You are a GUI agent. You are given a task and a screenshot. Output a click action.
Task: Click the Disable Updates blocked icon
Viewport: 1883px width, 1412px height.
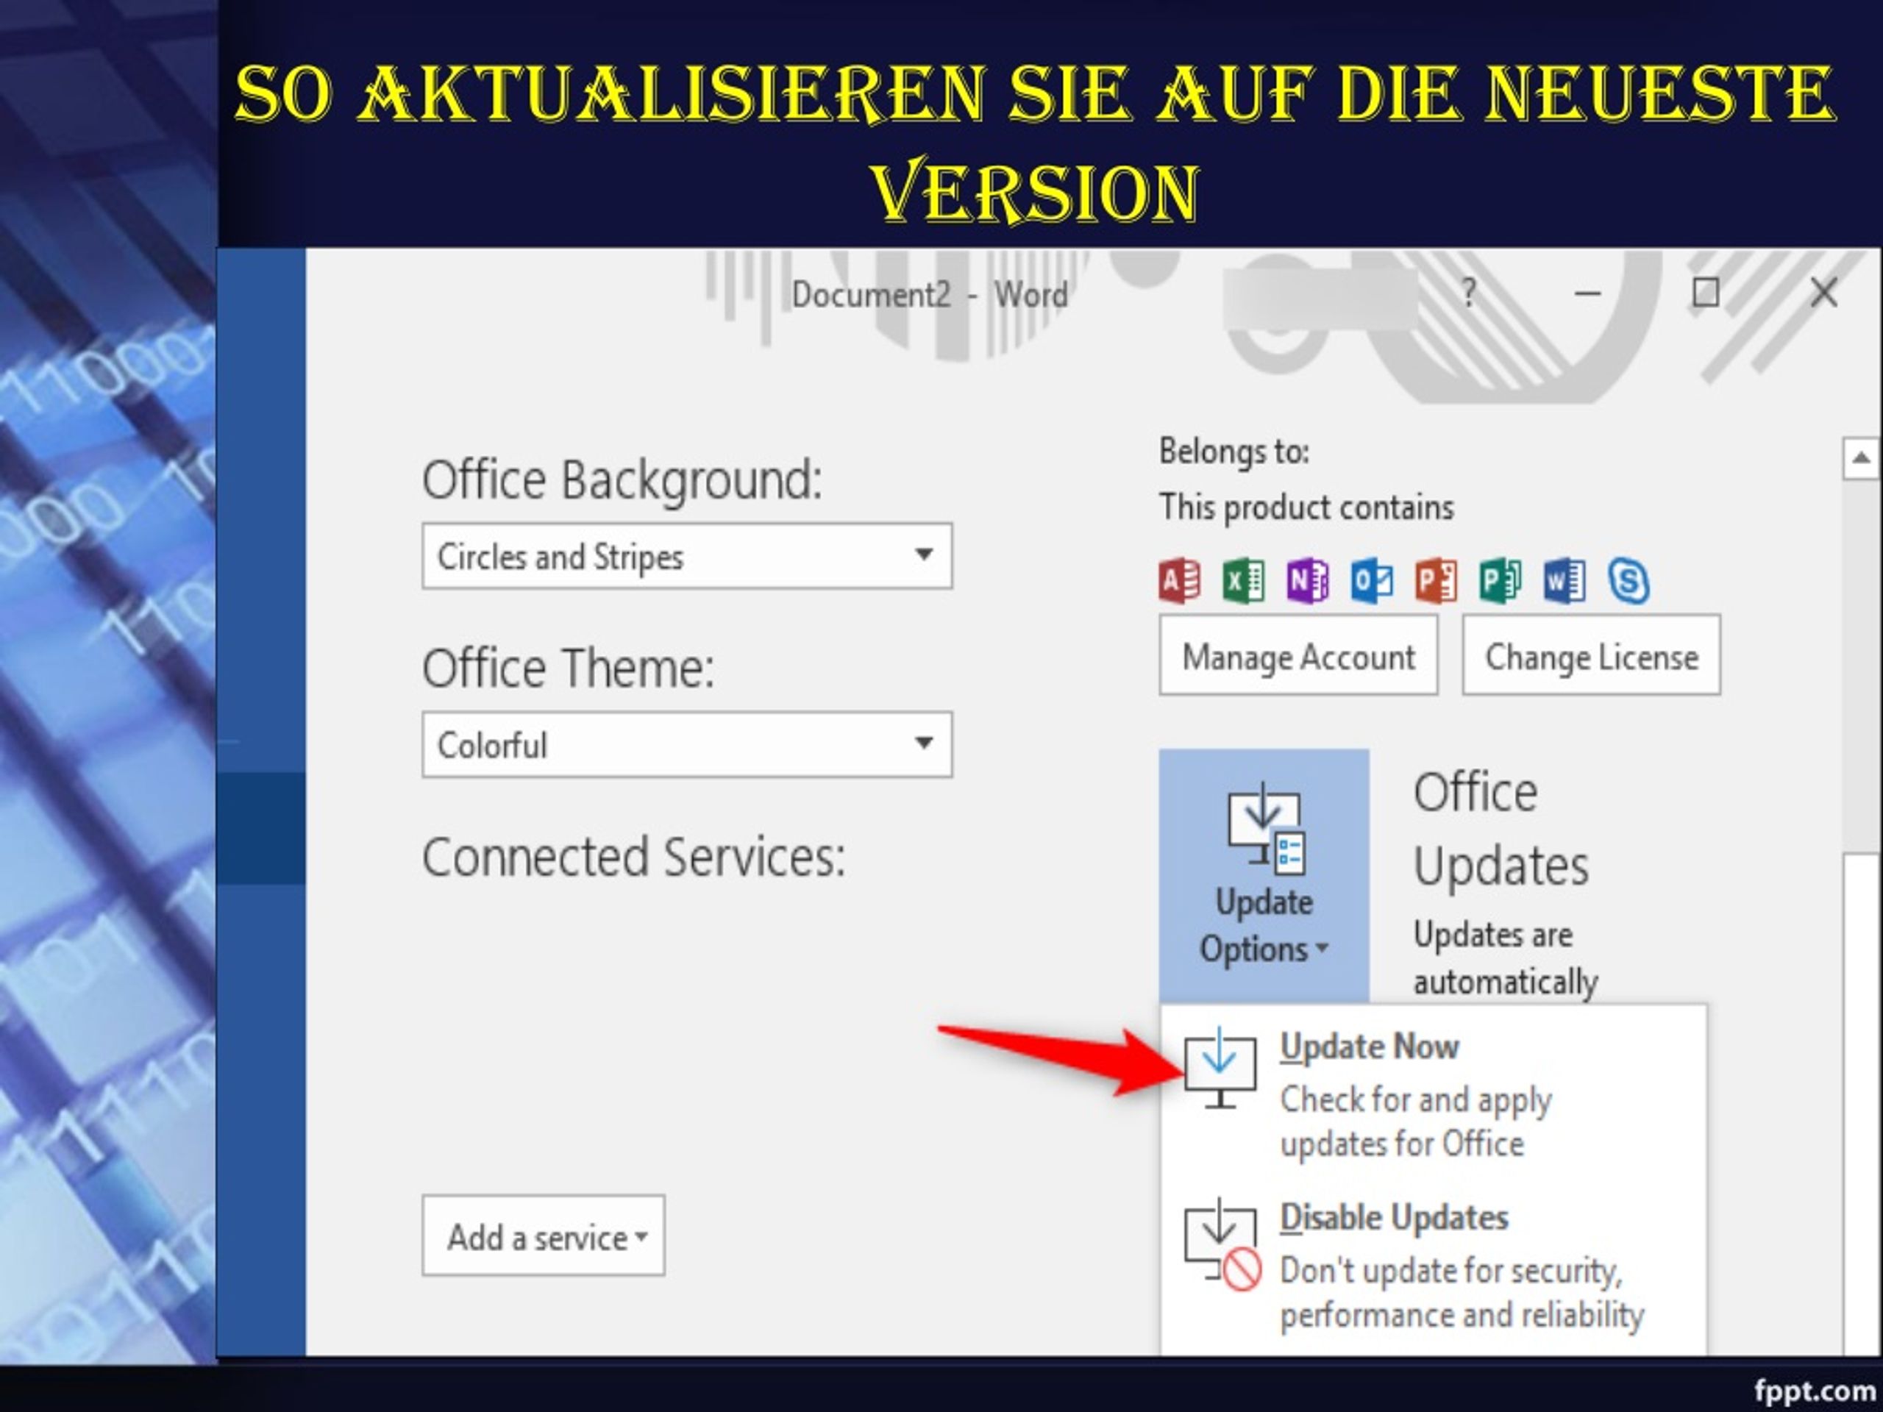(1222, 1244)
